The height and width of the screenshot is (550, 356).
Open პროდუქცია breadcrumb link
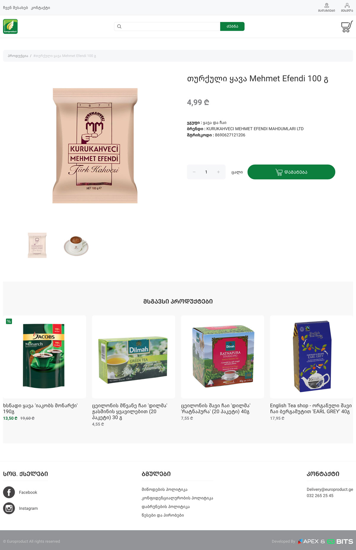tap(18, 56)
